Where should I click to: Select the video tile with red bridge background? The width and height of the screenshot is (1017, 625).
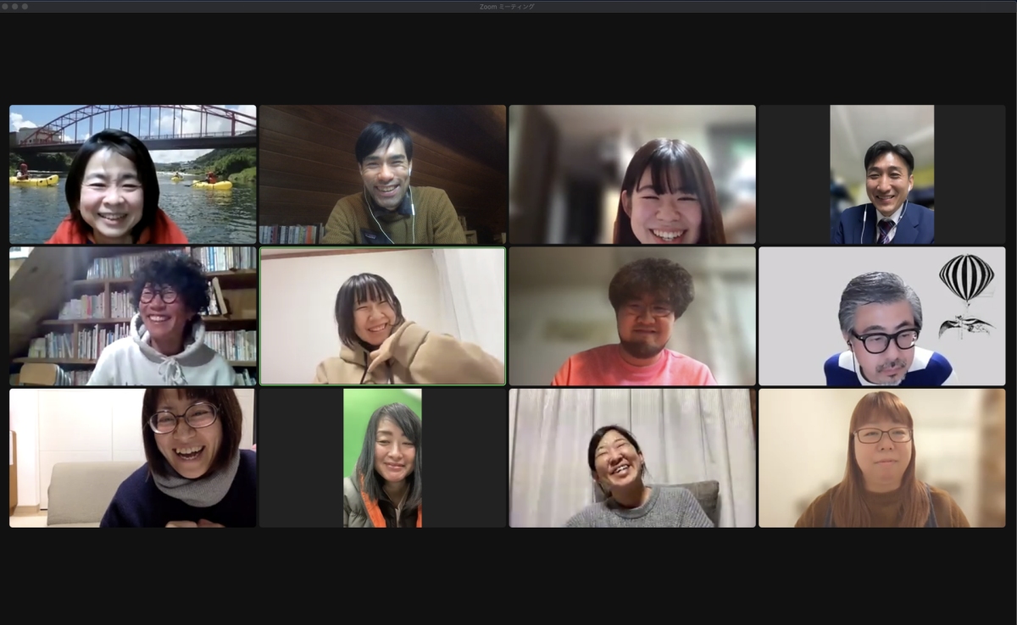coord(132,174)
